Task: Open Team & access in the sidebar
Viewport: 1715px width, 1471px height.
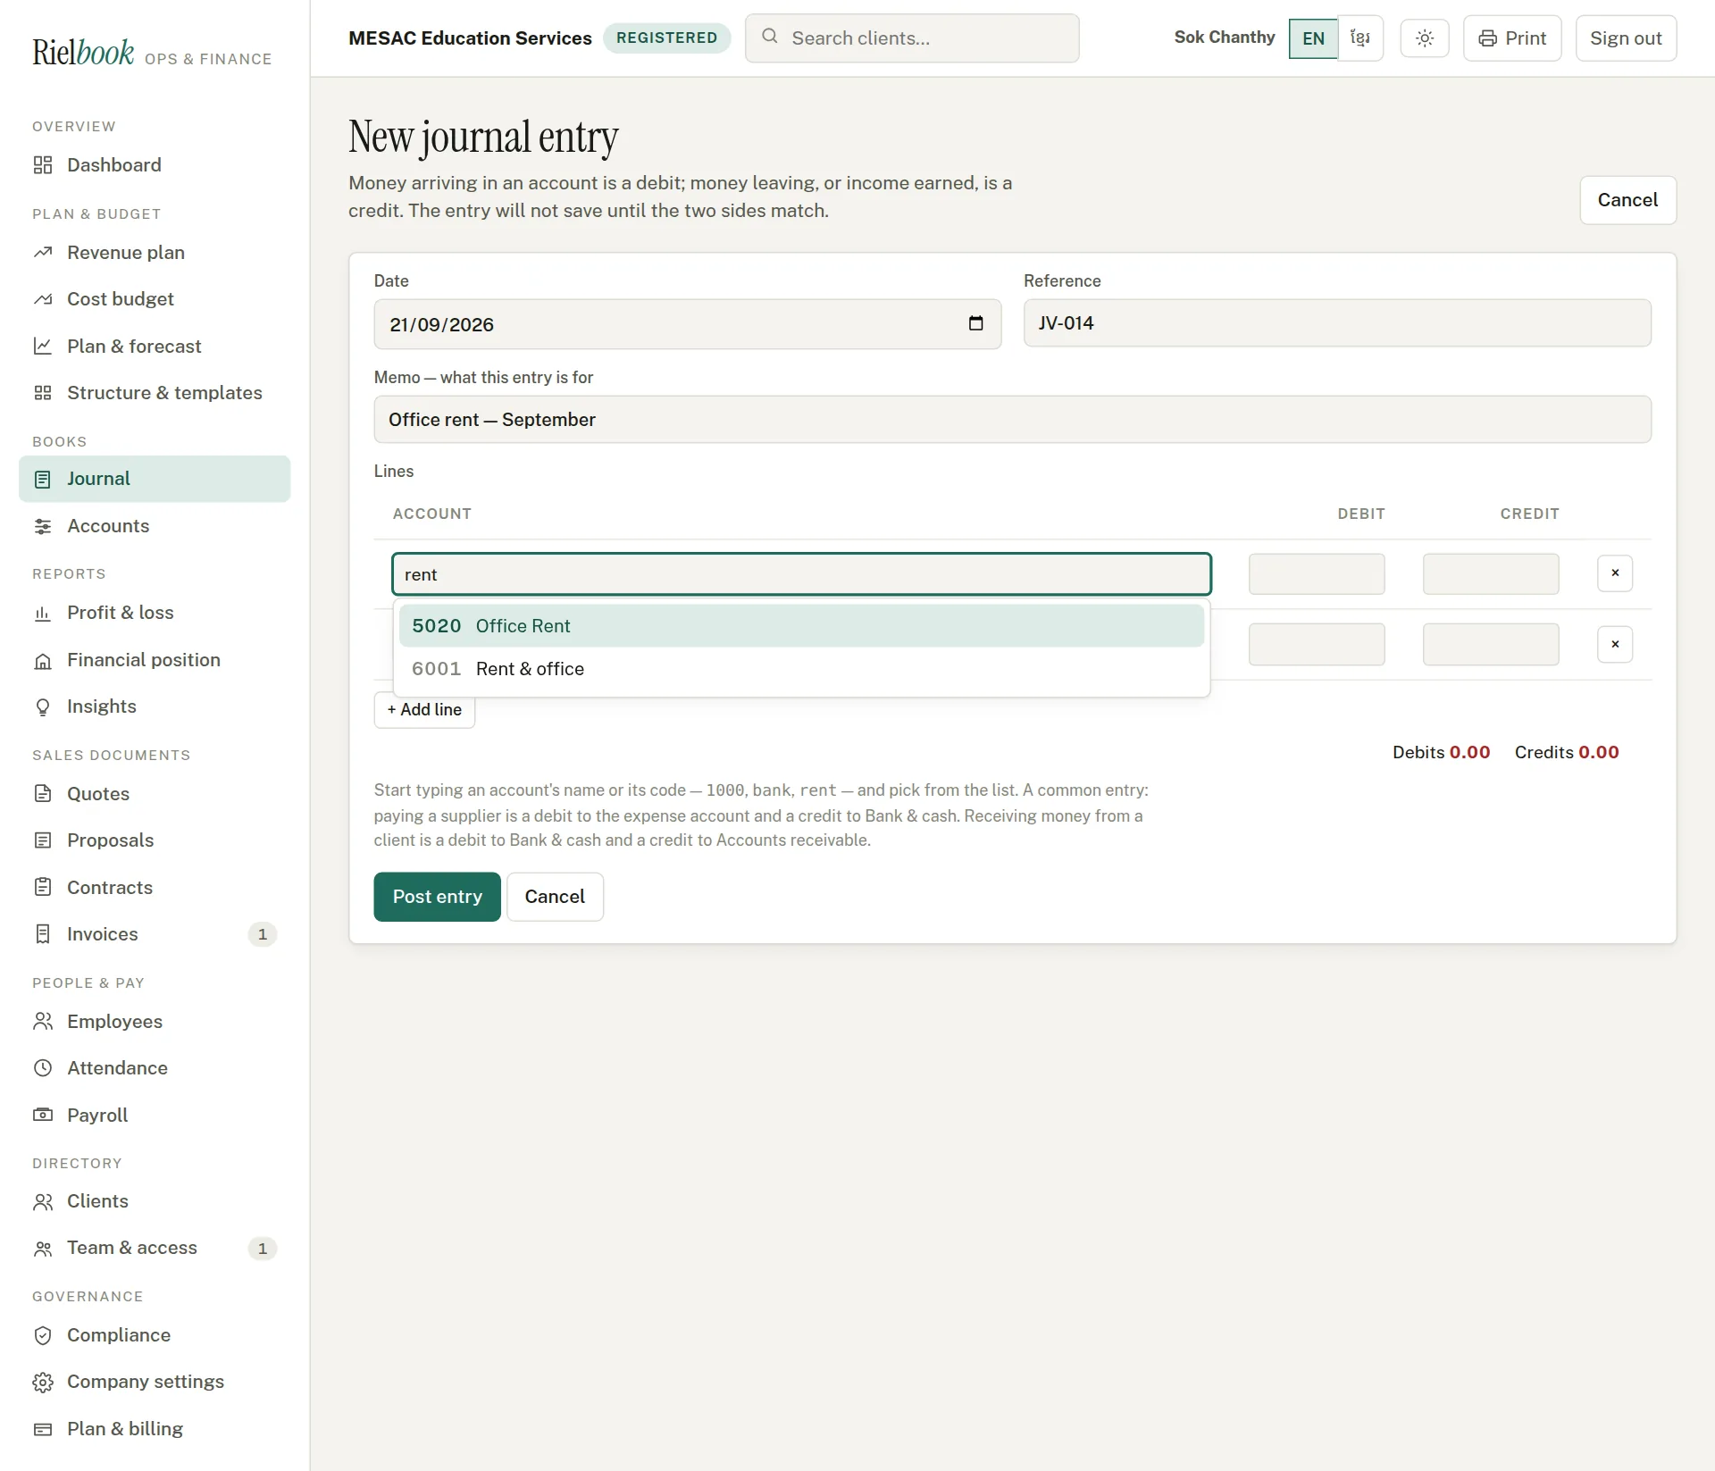Action: pos(155,1248)
